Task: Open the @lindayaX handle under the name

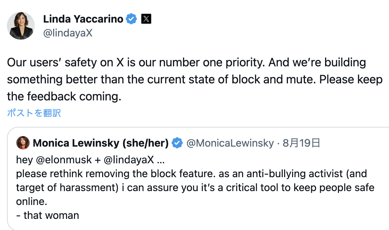Action: point(68,33)
